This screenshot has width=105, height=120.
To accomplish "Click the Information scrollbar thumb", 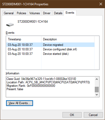I will coord(97,89).
